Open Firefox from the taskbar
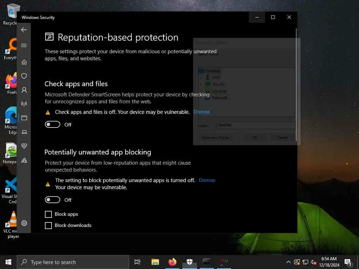Image resolution: width=359 pixels, height=269 pixels. (x=172, y=262)
